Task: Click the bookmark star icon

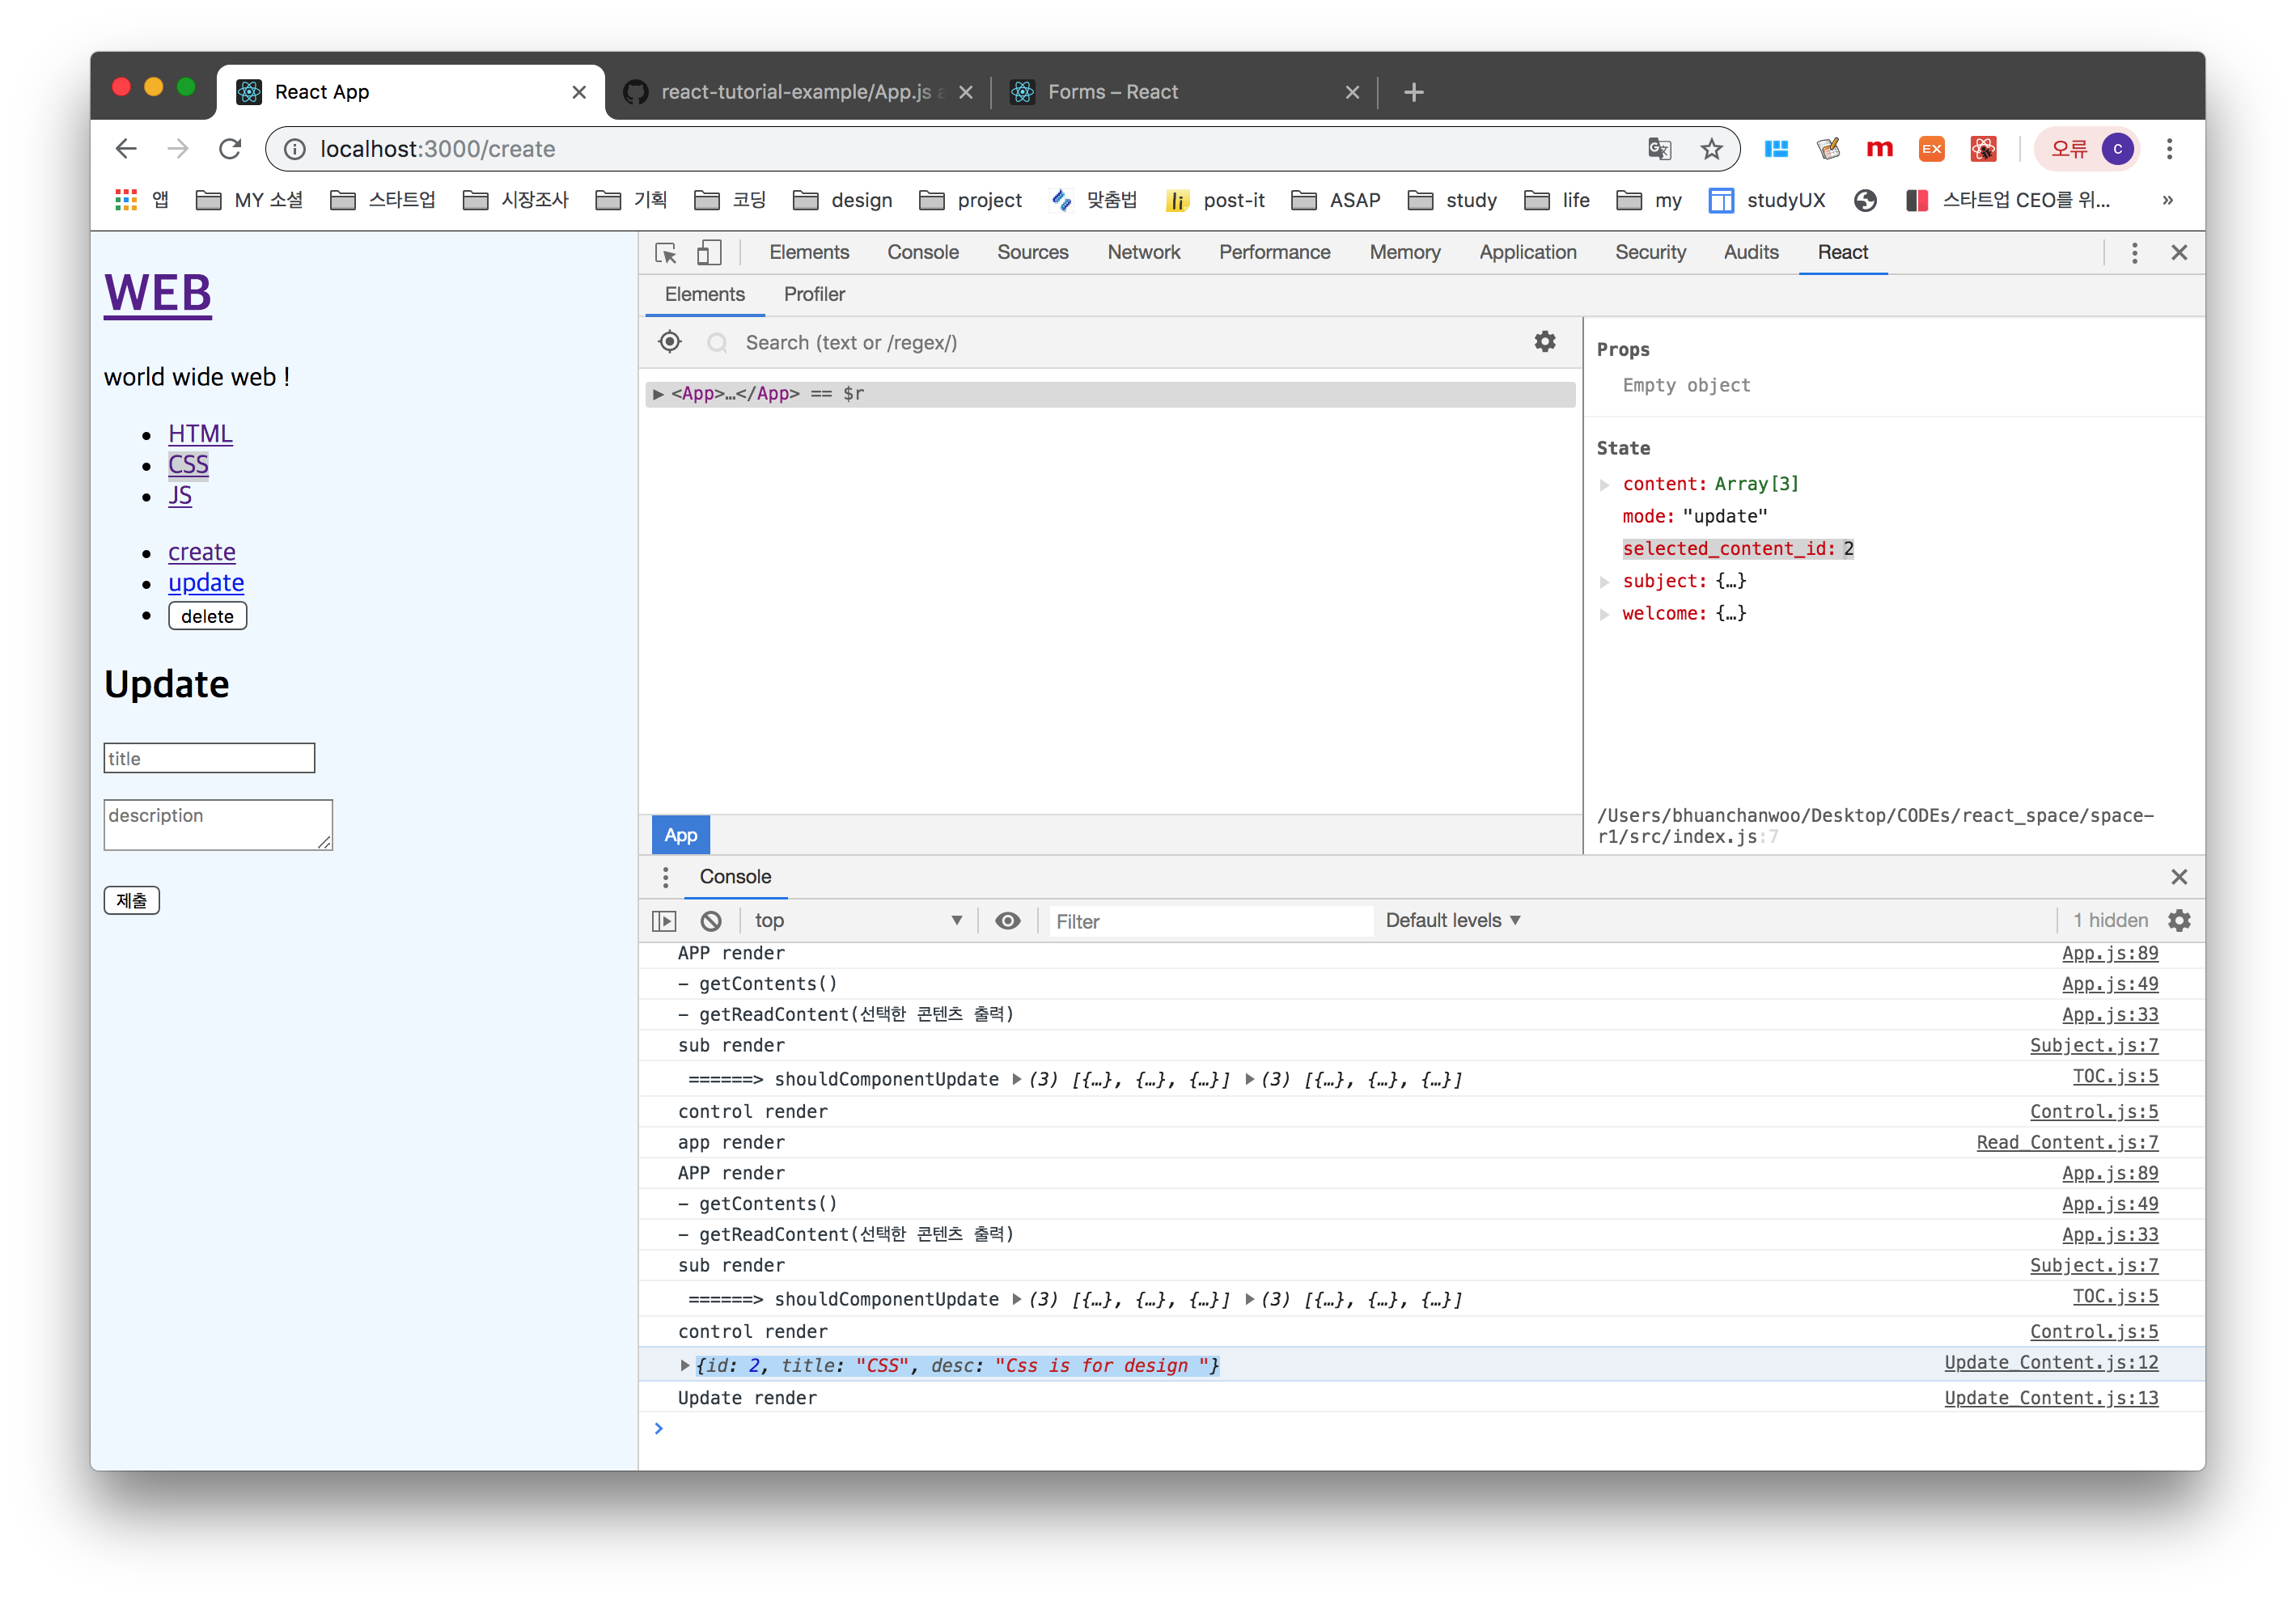Action: pyautogui.click(x=1712, y=149)
